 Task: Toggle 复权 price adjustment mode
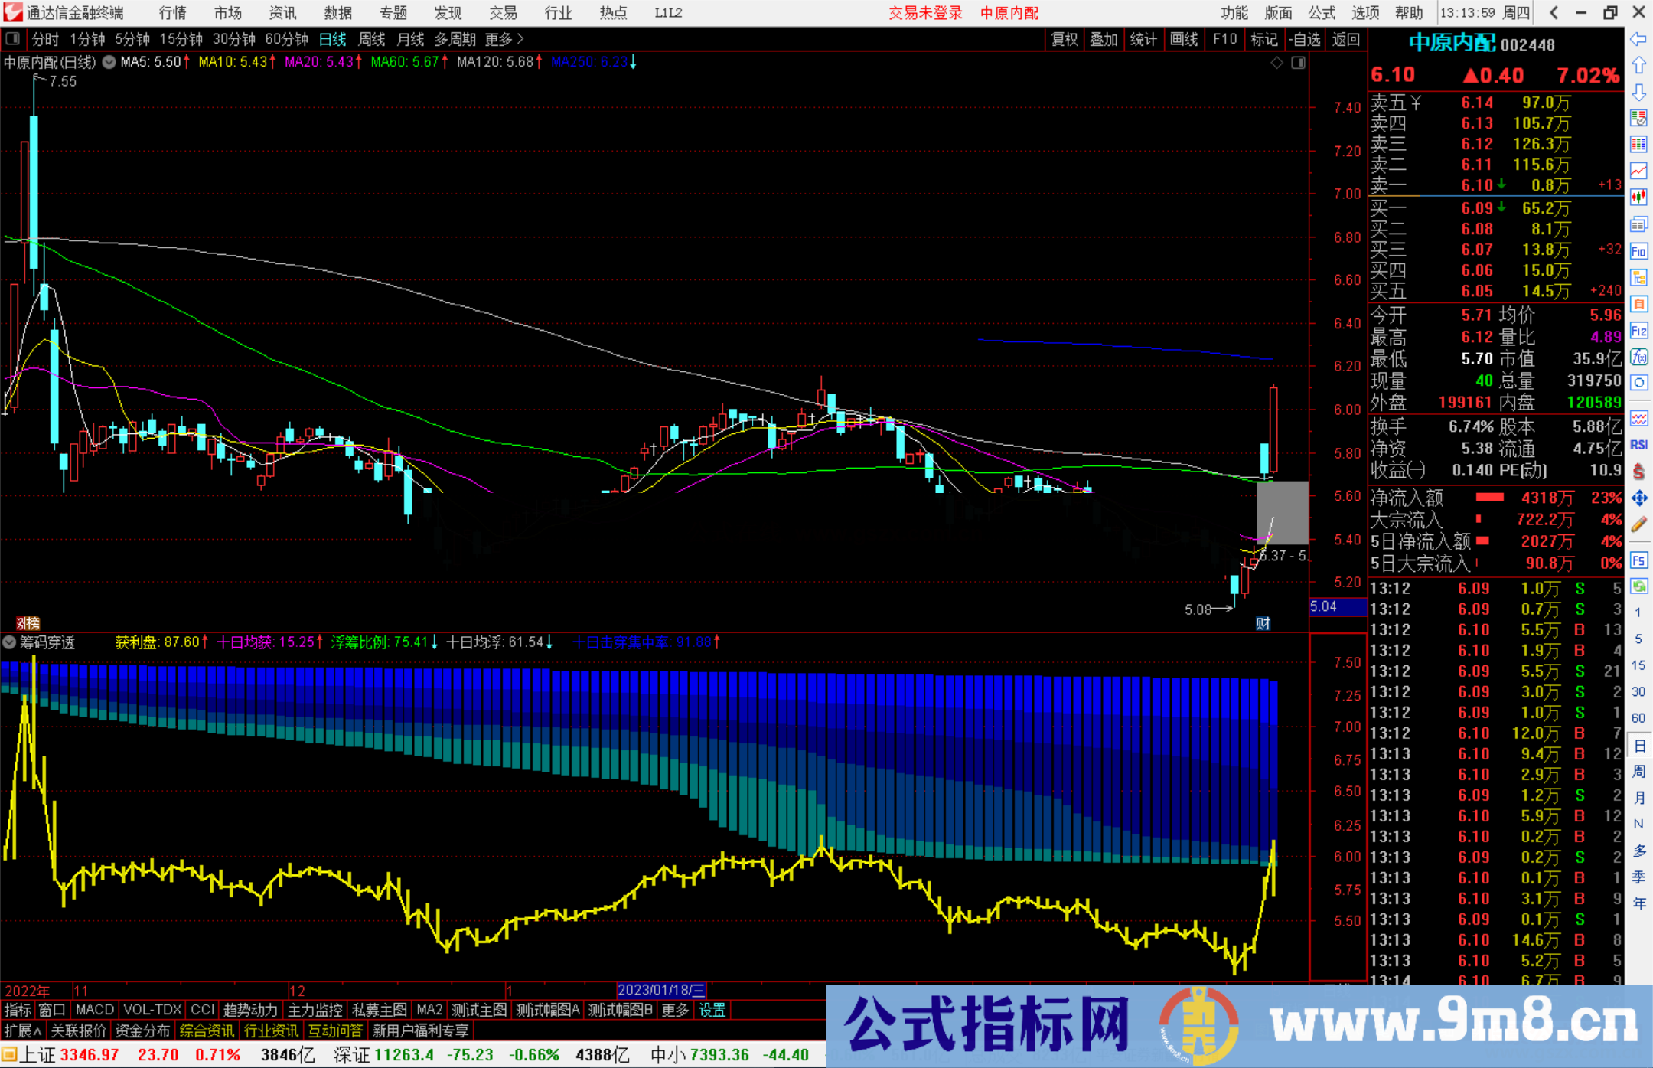pyautogui.click(x=1065, y=39)
